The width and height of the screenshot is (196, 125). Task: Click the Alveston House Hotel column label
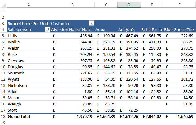[72, 29]
